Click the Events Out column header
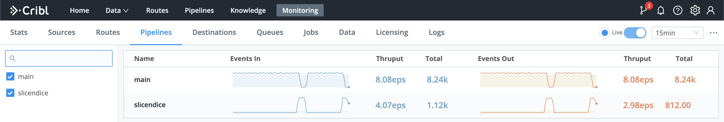 (x=496, y=59)
